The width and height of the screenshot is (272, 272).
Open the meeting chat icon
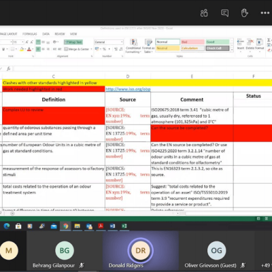(224, 13)
